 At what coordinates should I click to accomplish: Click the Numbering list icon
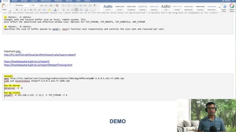pyautogui.click(x=69, y=5)
